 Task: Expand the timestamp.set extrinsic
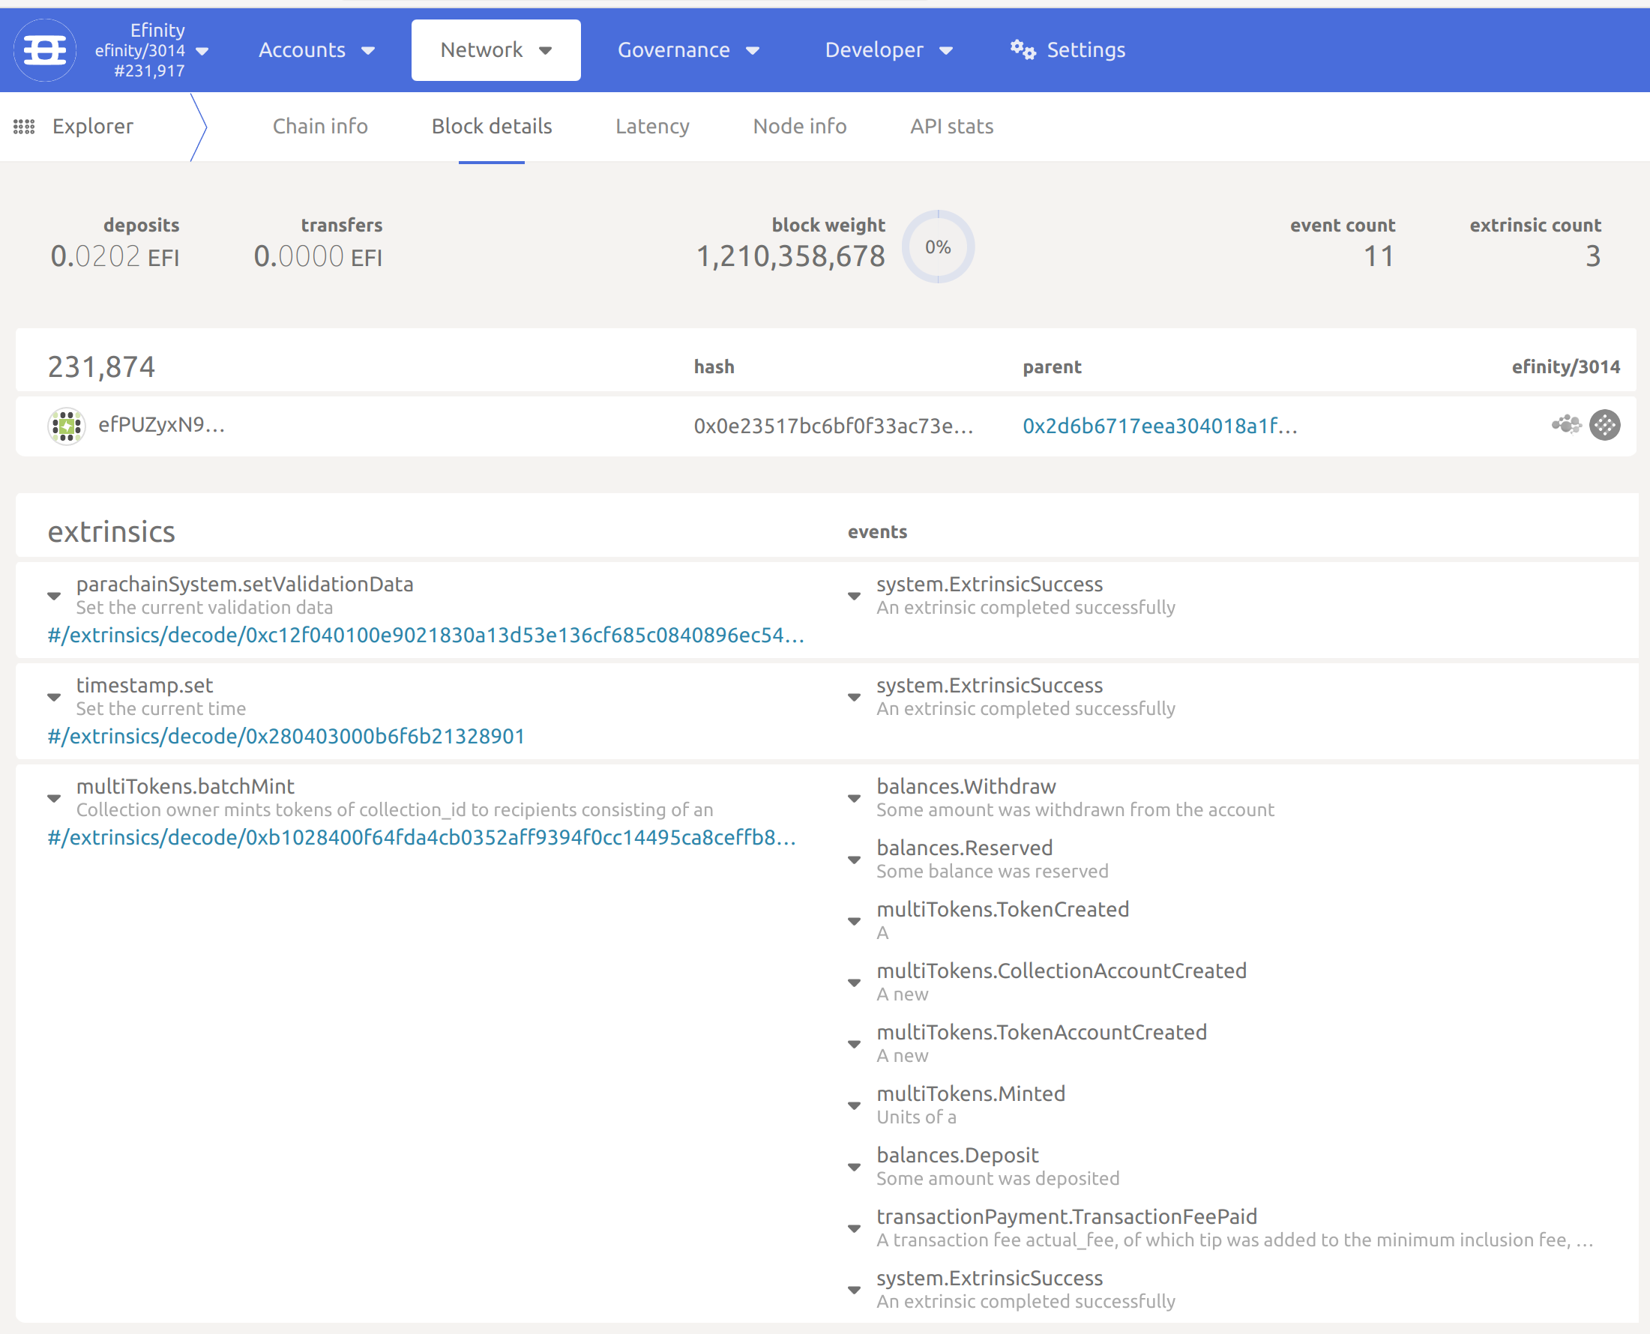(x=54, y=698)
